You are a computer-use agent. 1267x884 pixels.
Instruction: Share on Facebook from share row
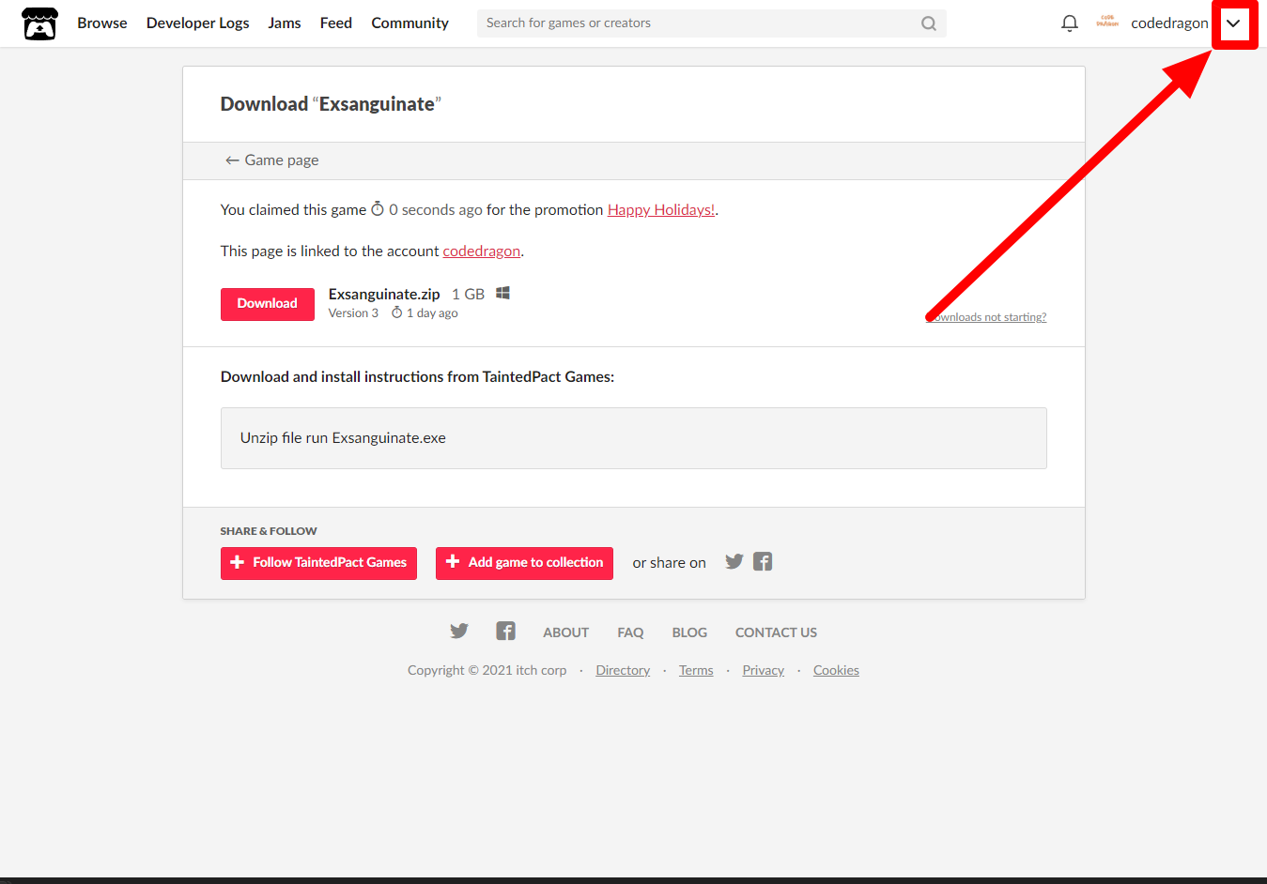pyautogui.click(x=763, y=562)
